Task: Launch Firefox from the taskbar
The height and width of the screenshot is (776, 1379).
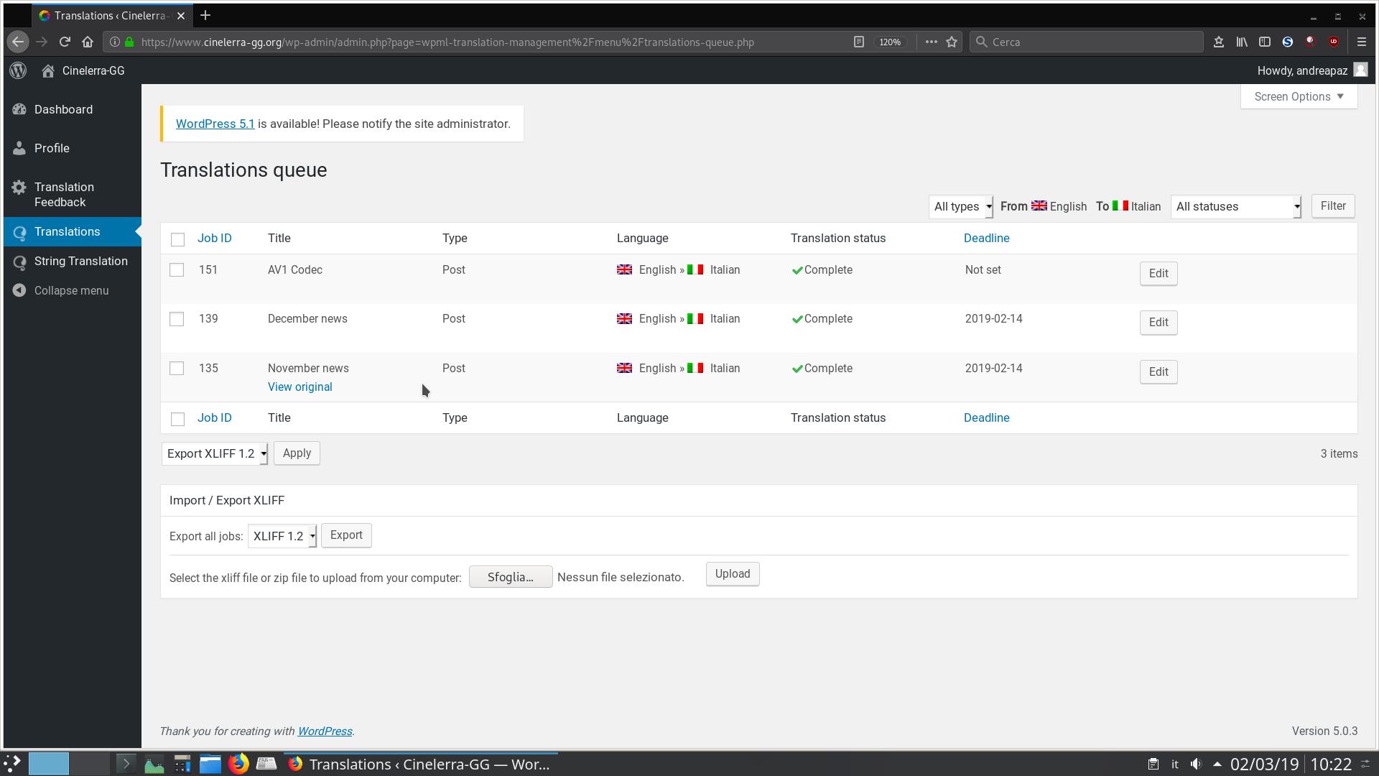Action: point(238,764)
